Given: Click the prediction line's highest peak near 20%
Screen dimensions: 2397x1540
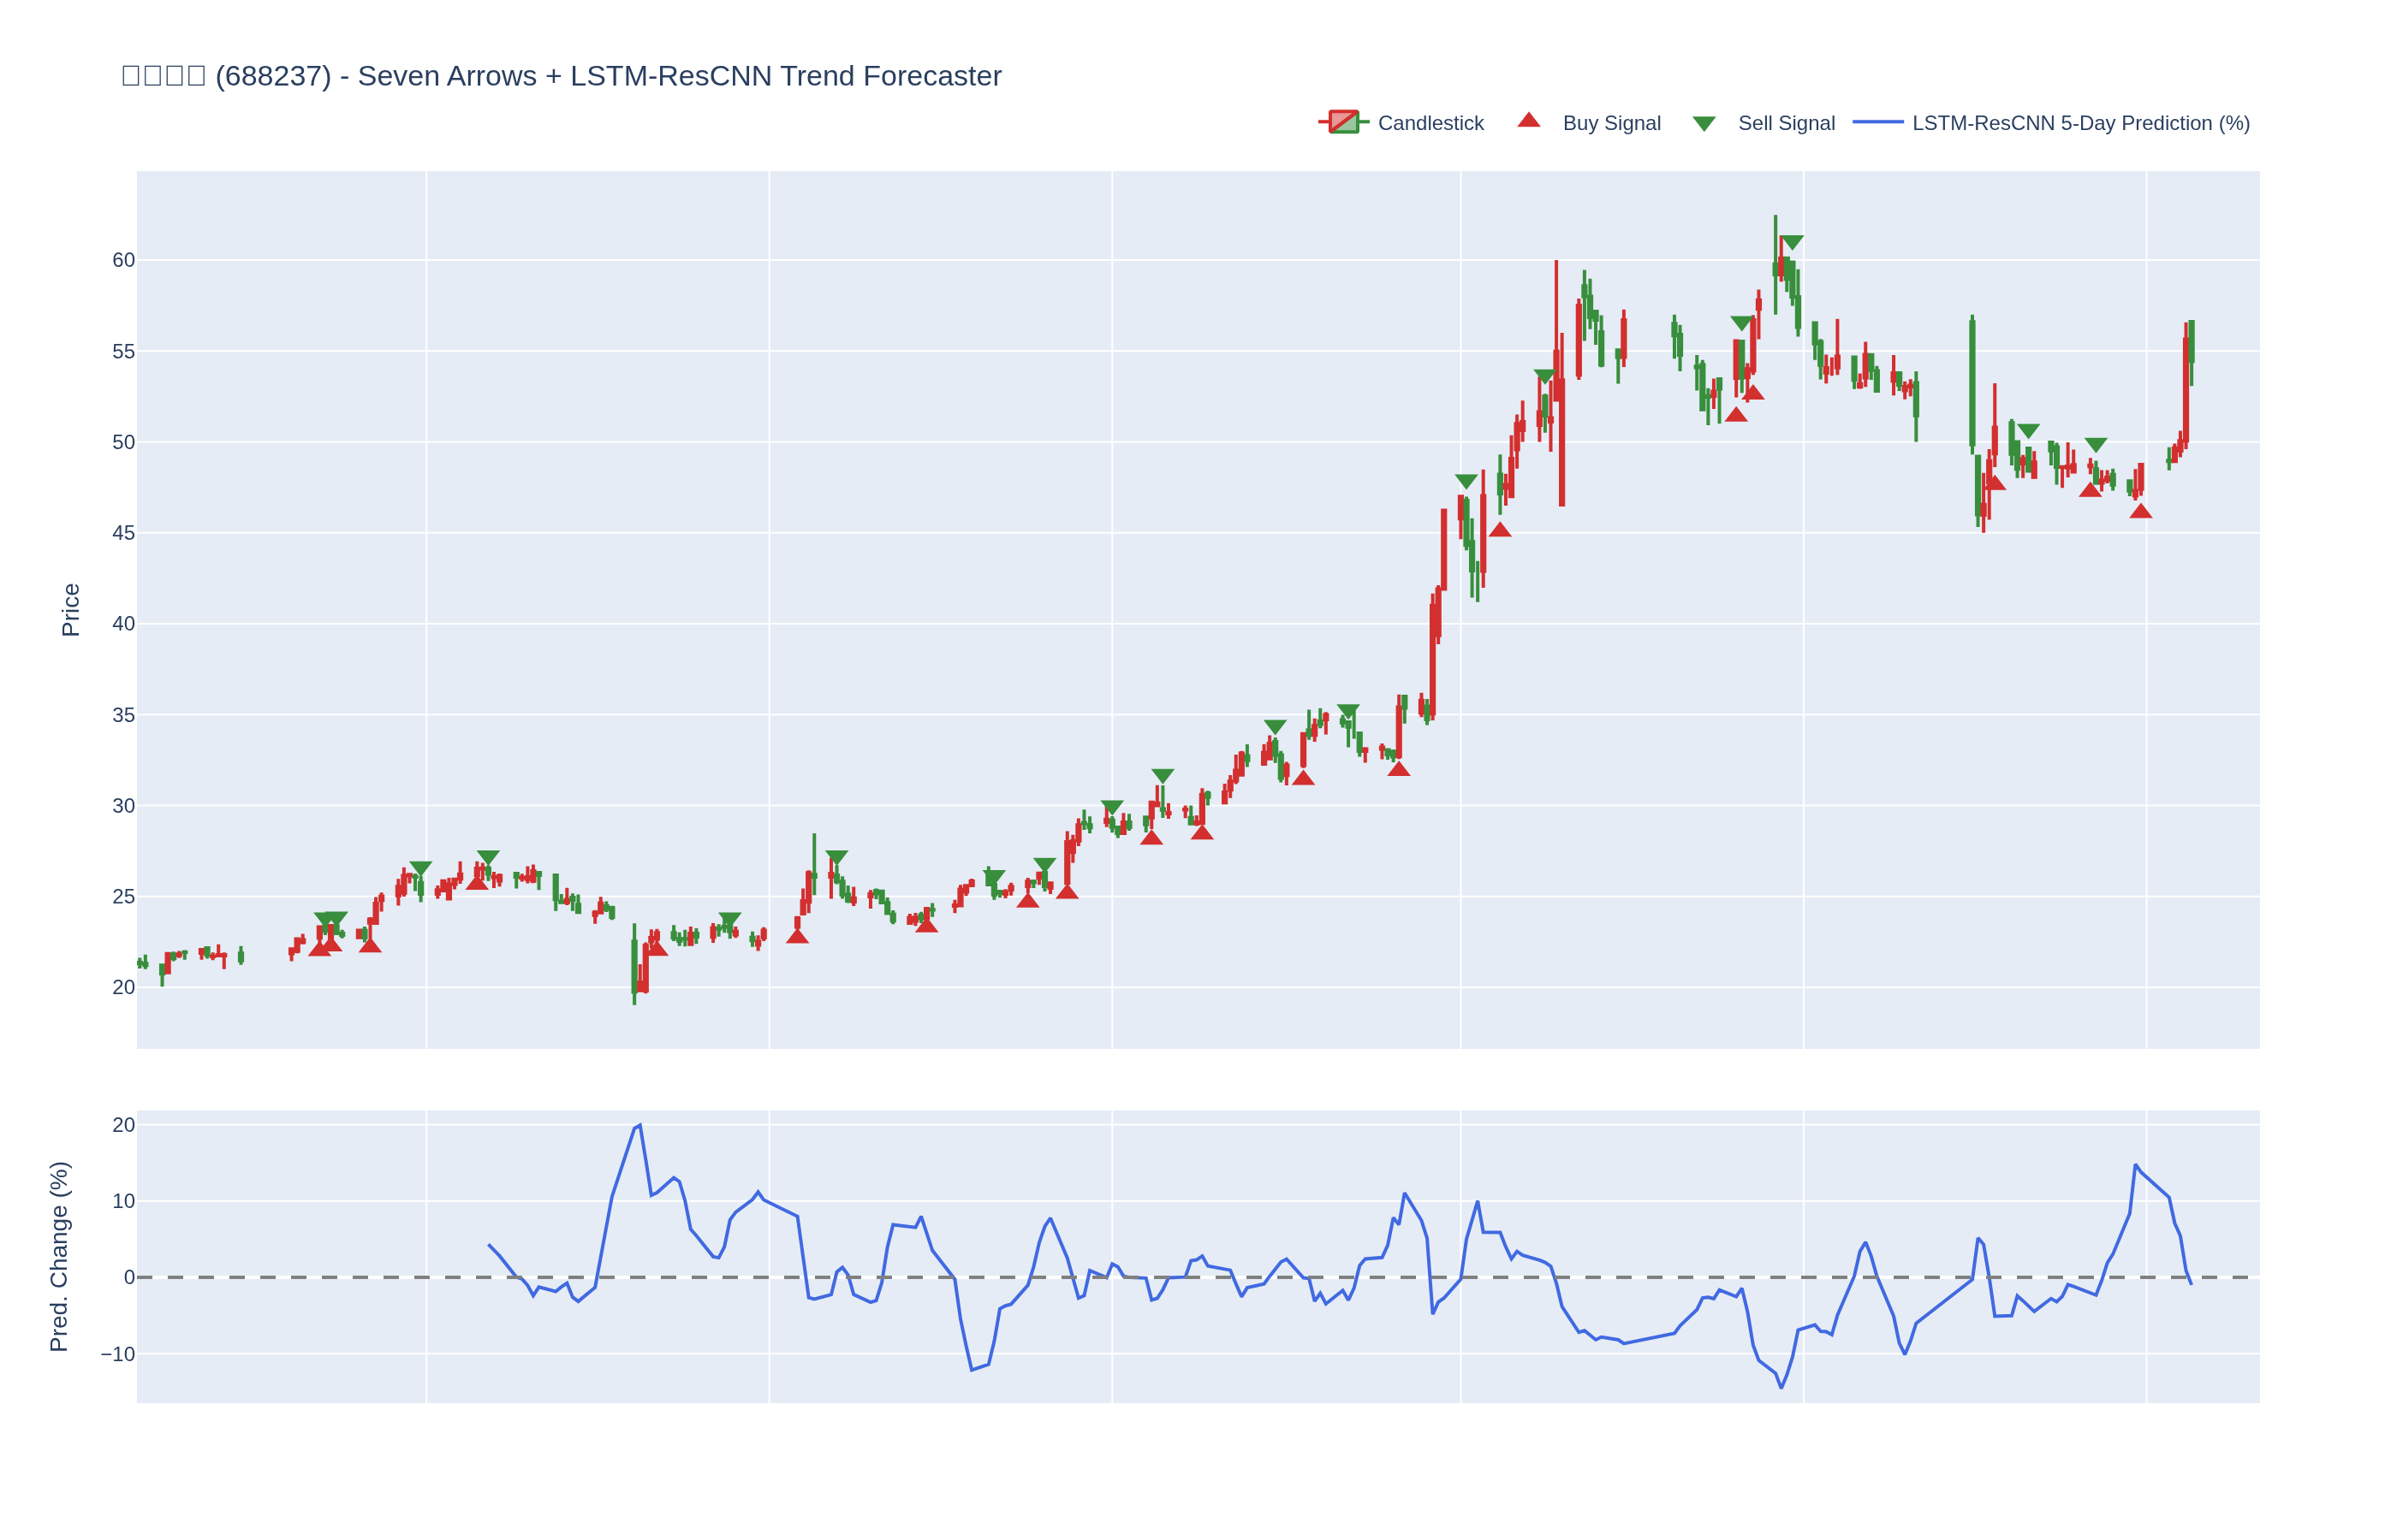Looking at the screenshot, I should [x=639, y=1125].
